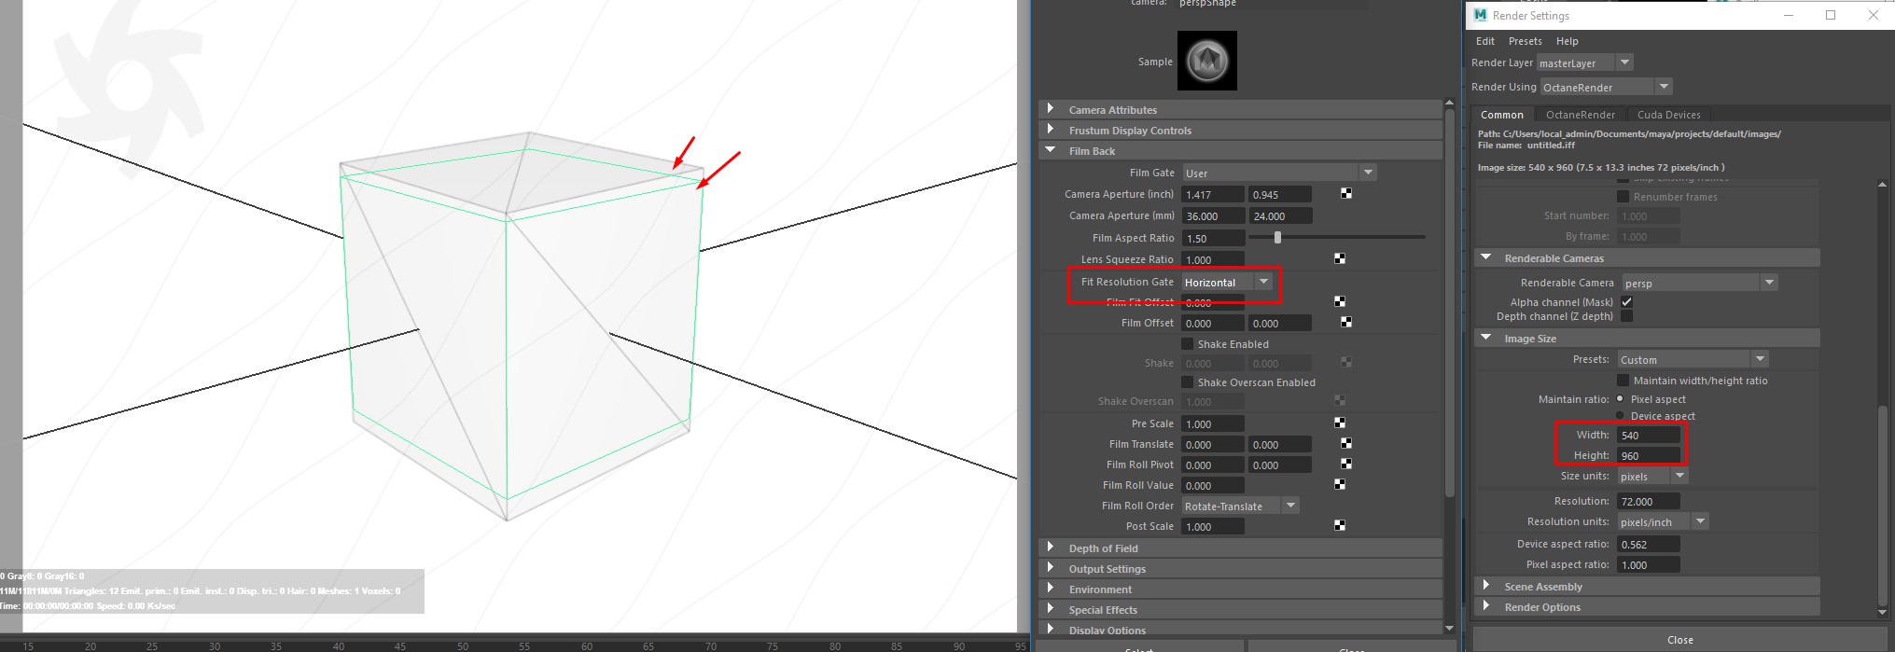Toggle Depth channel (Z depth) checkbox
1895x652 pixels.
click(x=1626, y=316)
